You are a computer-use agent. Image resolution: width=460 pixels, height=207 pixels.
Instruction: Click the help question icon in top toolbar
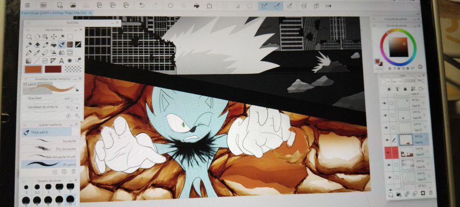pyautogui.click(x=316, y=6)
